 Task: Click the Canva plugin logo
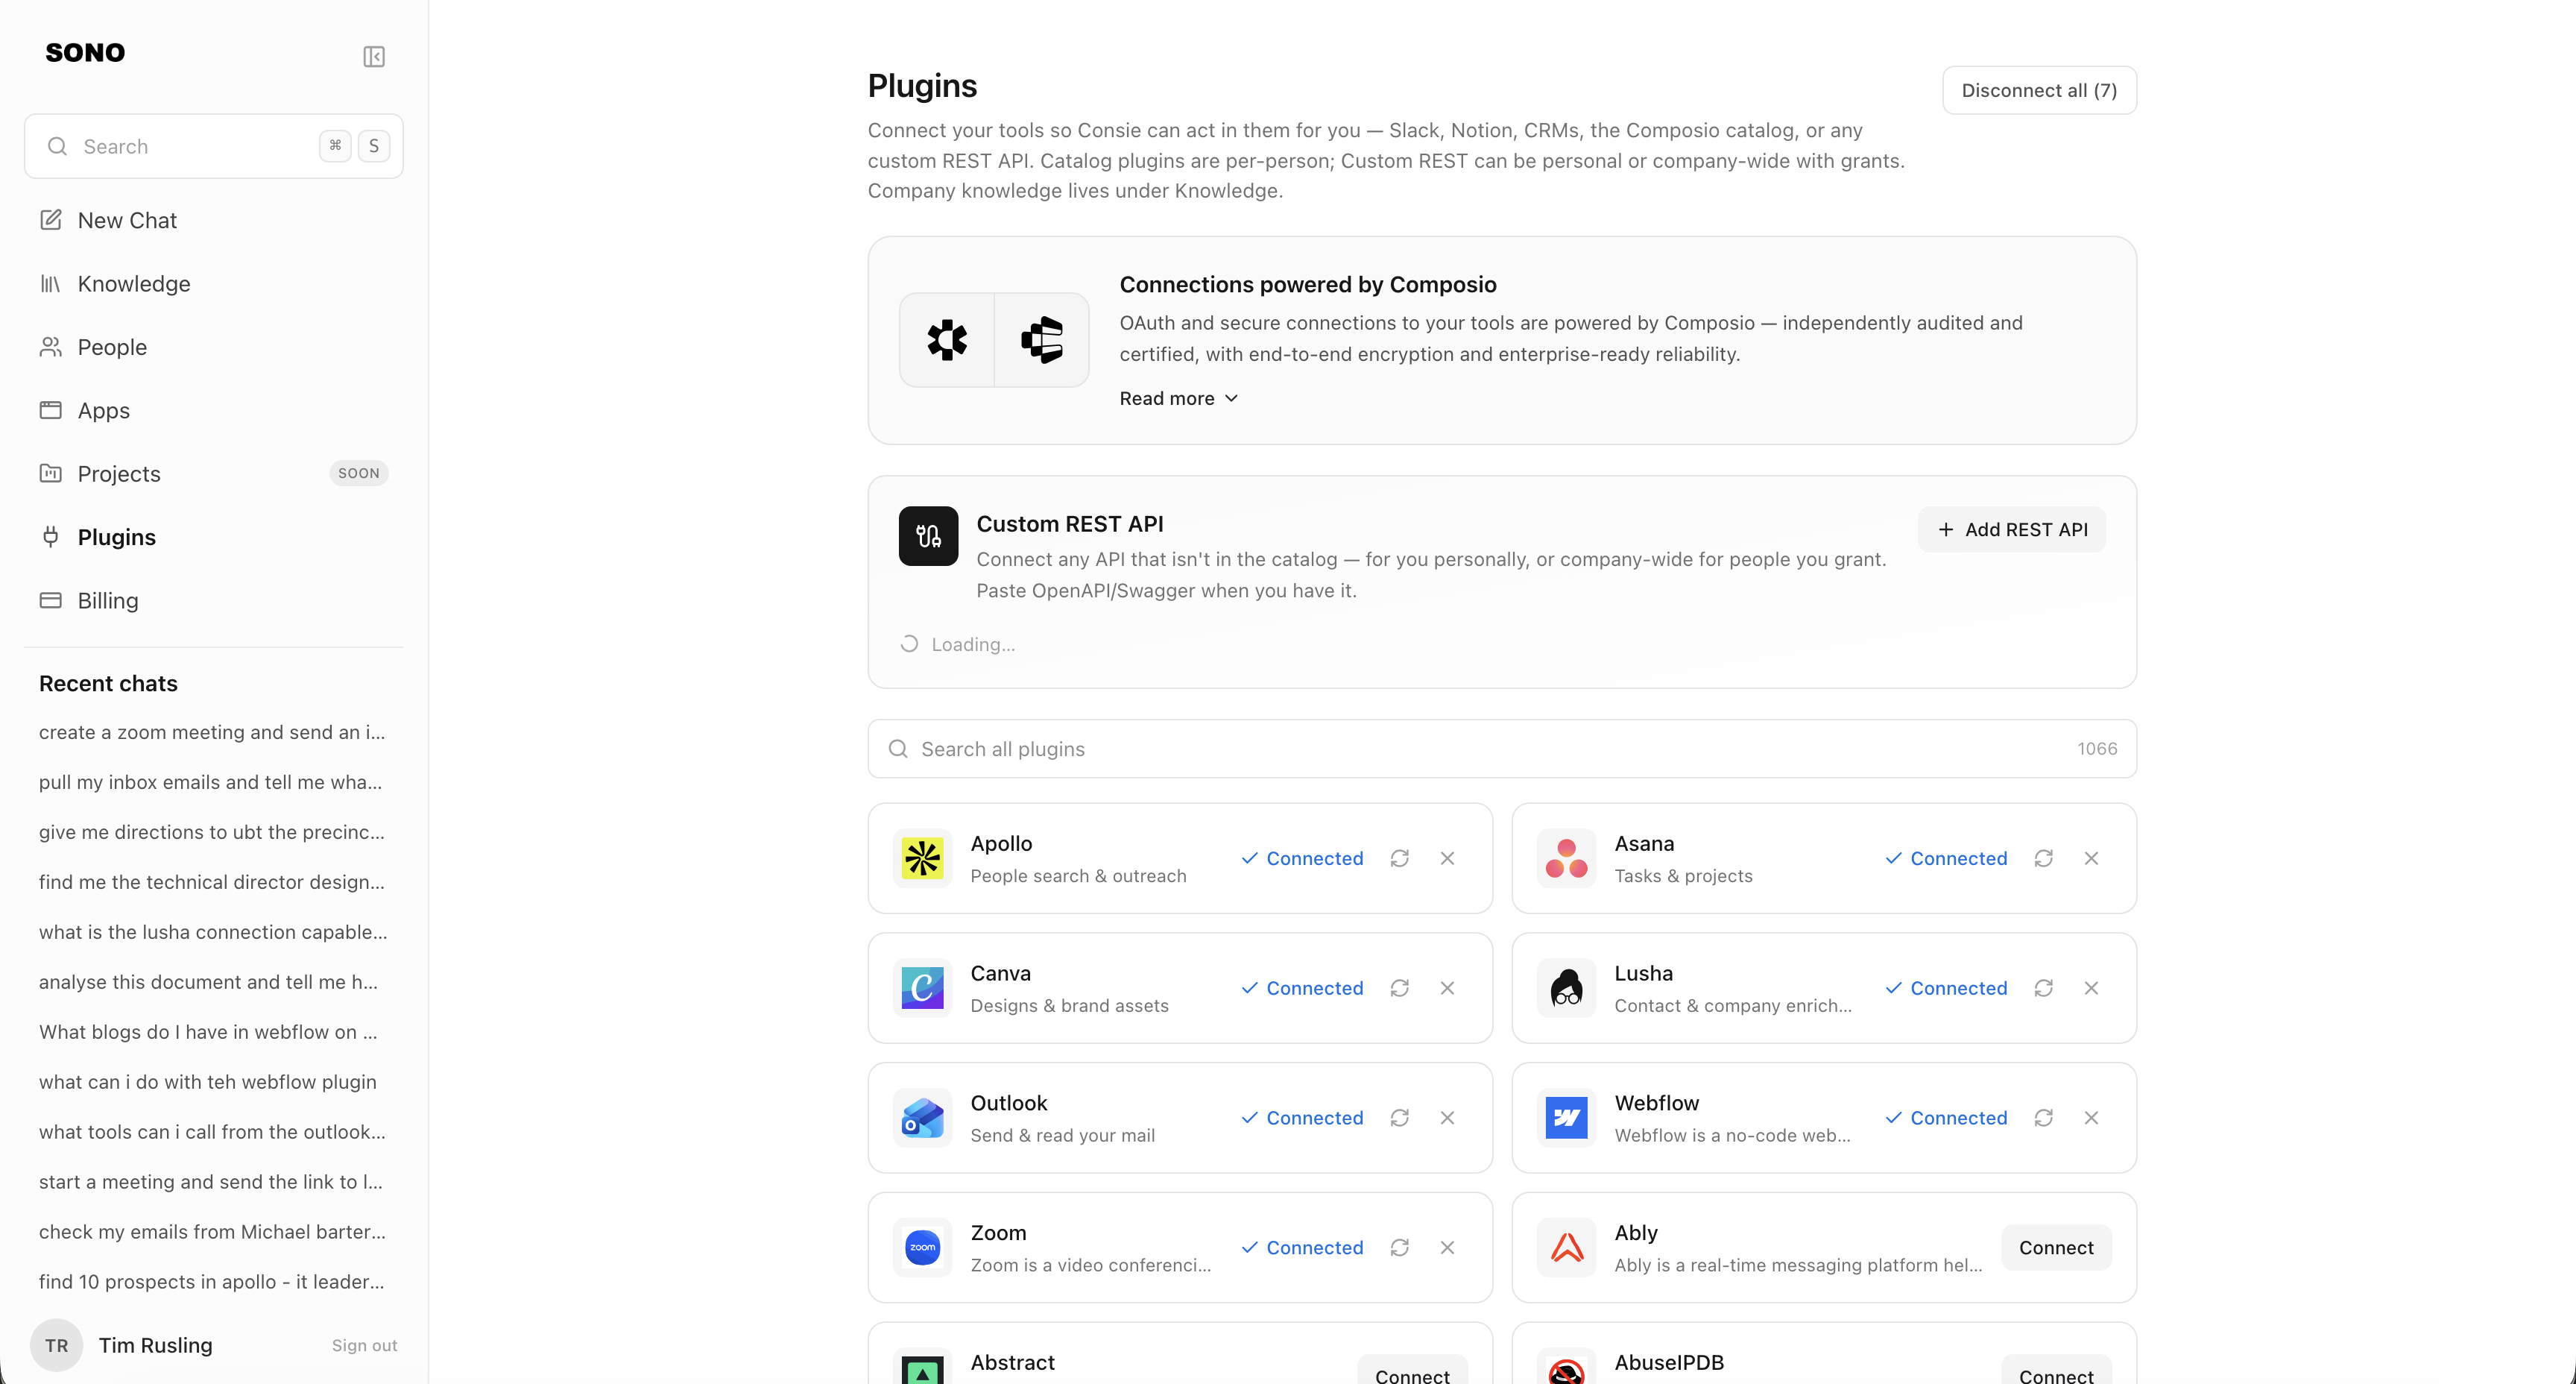(922, 988)
